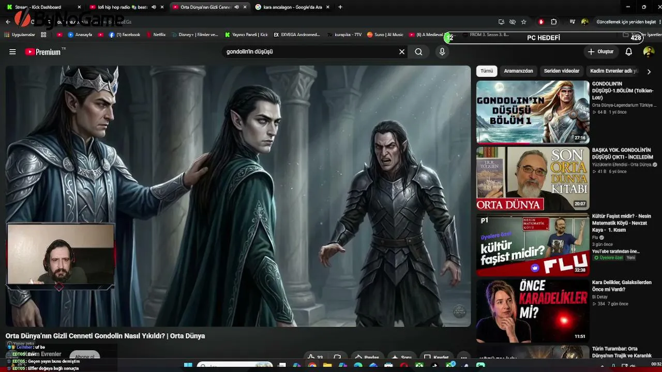Open video titled Kültür Faşist midir? - Nesin
662x372 pixels.
(622, 223)
